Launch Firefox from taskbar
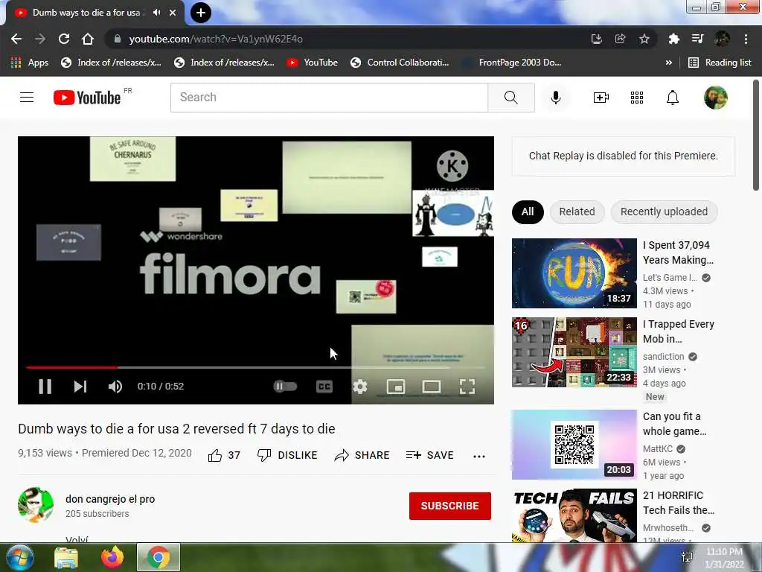The height and width of the screenshot is (572, 762). point(112,557)
